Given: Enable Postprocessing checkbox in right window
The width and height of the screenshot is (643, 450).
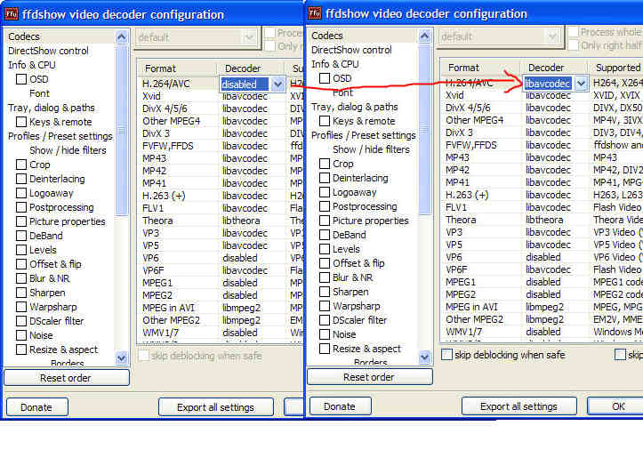Looking at the screenshot, I should click(x=325, y=206).
